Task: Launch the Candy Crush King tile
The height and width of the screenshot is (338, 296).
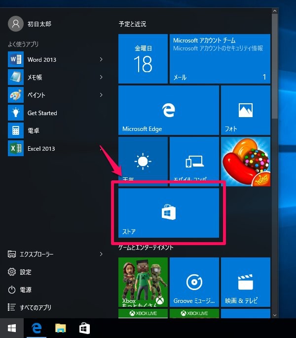Action: (x=246, y=162)
